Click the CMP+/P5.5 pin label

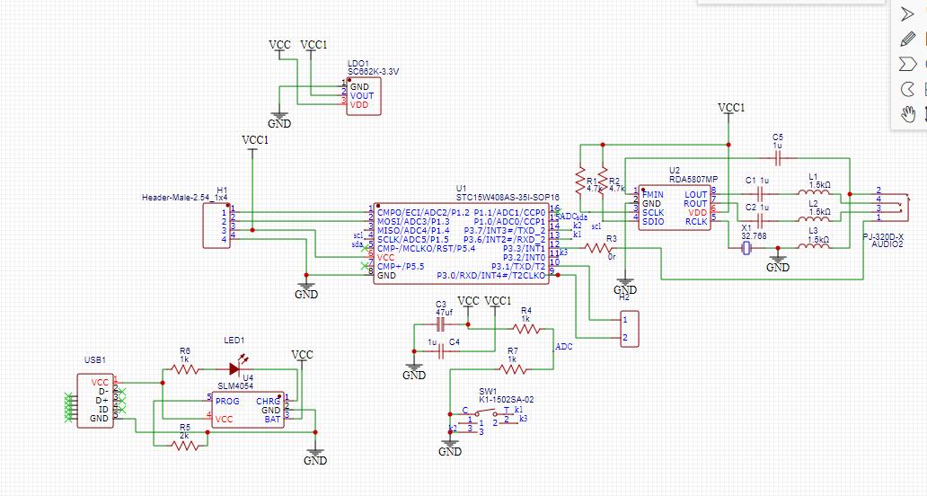coord(401,266)
